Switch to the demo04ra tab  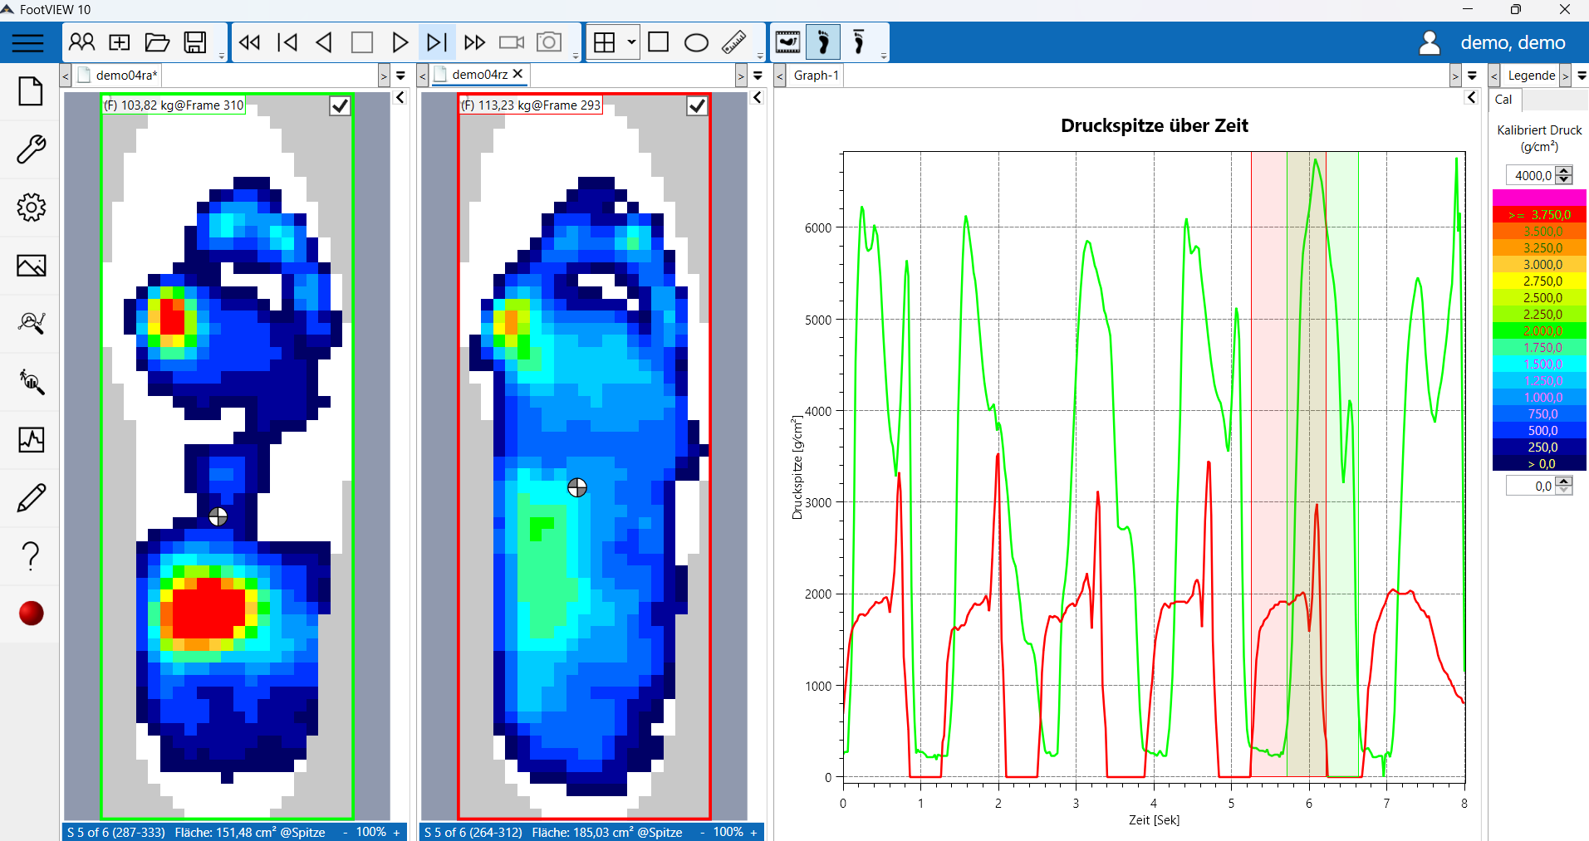(x=125, y=76)
